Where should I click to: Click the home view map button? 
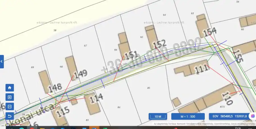pyautogui.click(x=10, y=88)
